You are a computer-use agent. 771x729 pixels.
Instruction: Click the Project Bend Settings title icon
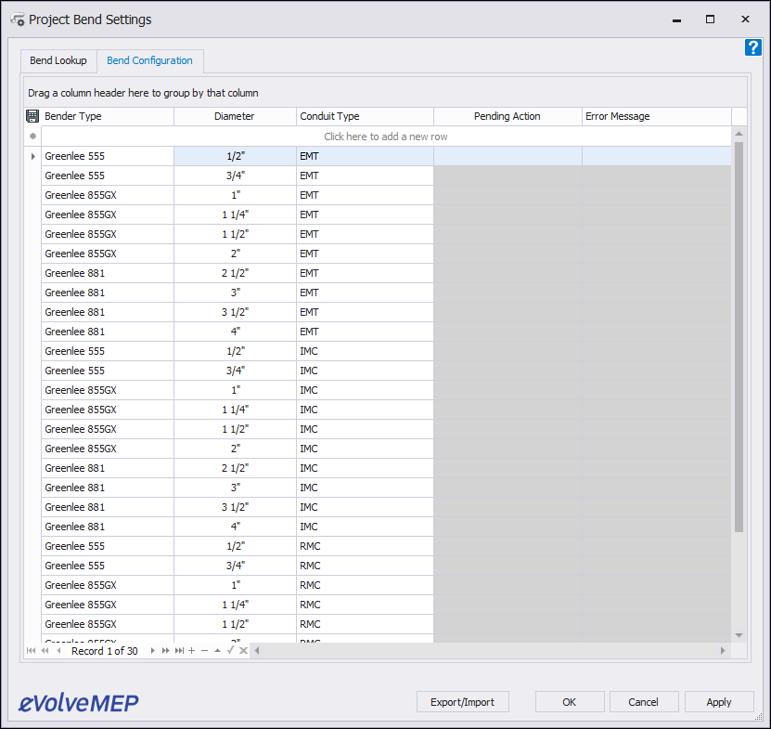(x=18, y=20)
